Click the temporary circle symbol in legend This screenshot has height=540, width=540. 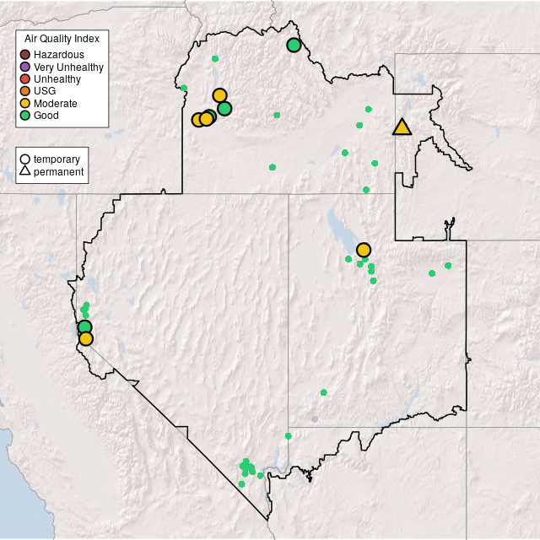click(x=25, y=159)
